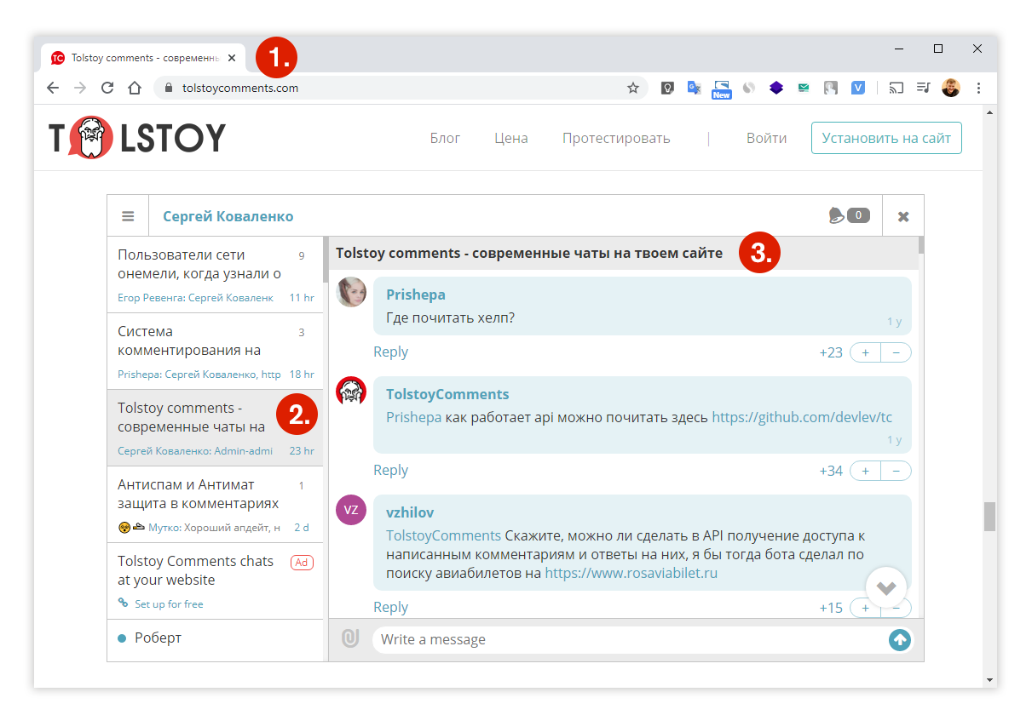Image resolution: width=1032 pixels, height=715 pixels.
Task: Open chat 'Антиспам и Антимат защита'
Action: (x=215, y=505)
